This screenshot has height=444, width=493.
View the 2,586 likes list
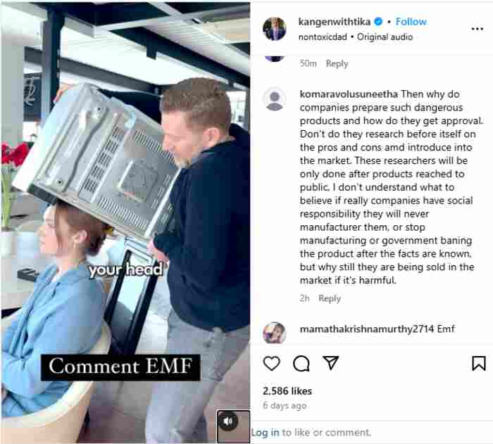click(287, 391)
